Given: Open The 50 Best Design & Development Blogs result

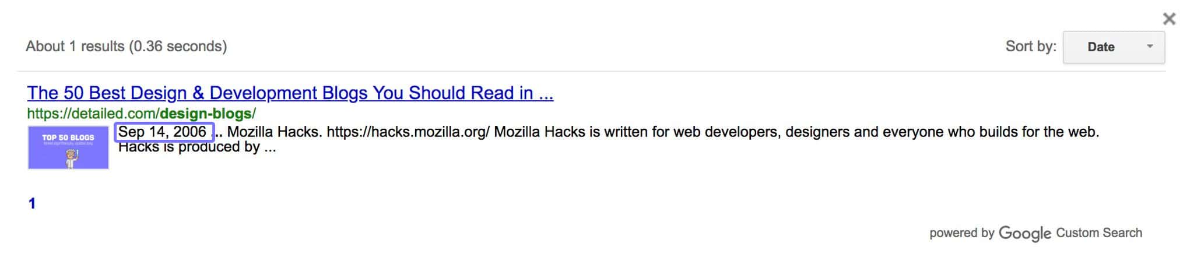Looking at the screenshot, I should click(x=290, y=93).
